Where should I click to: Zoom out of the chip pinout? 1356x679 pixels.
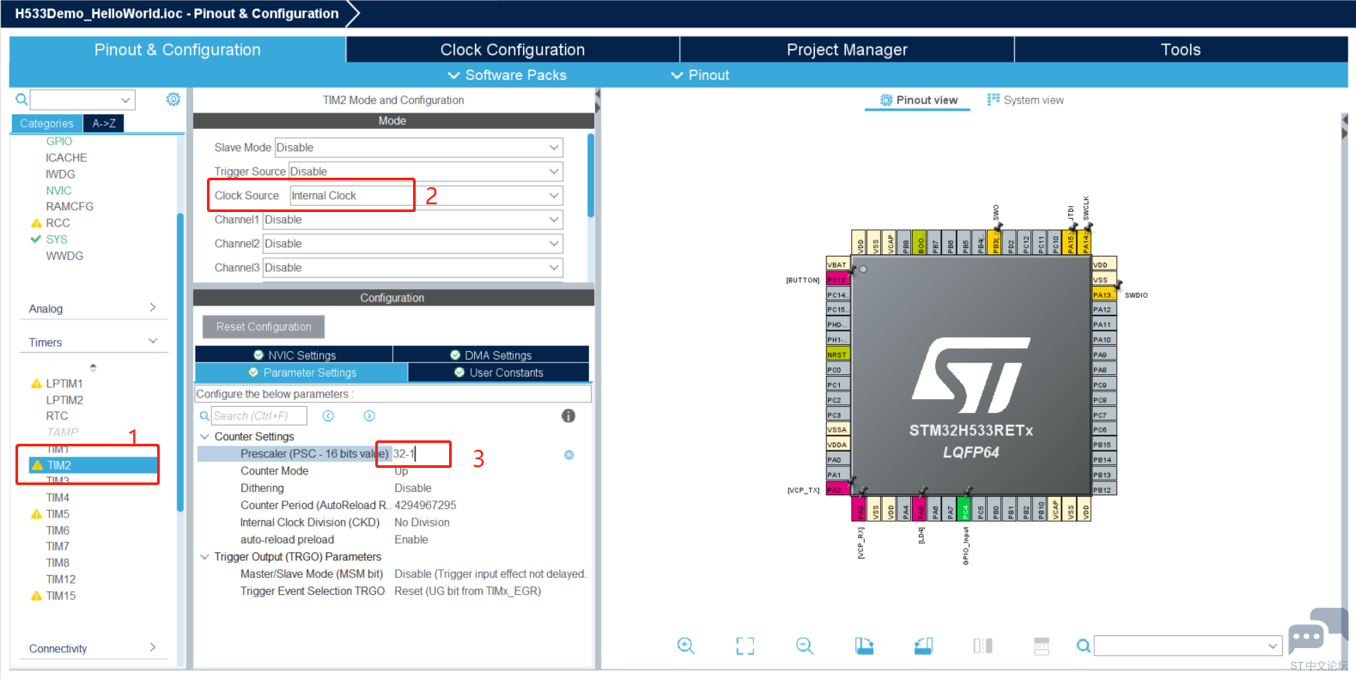tap(805, 646)
